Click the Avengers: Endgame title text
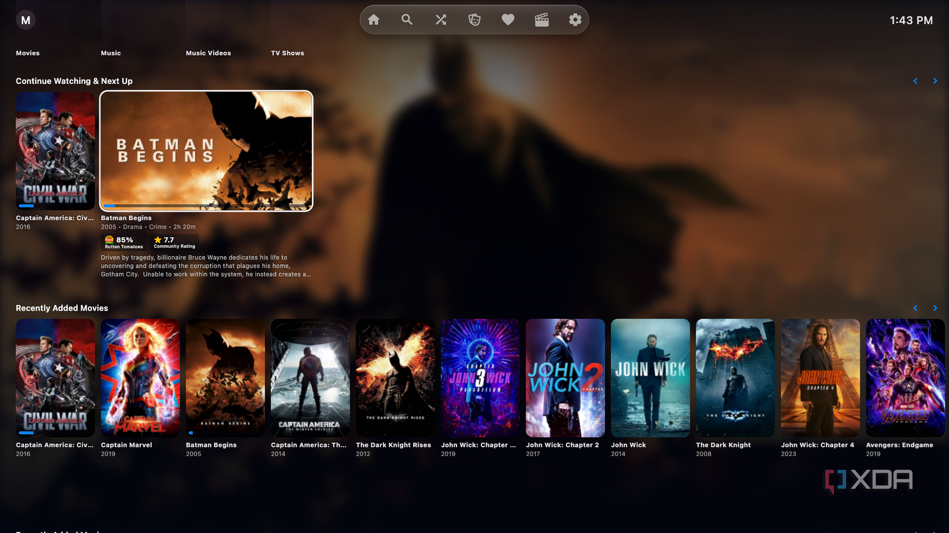 tap(900, 445)
